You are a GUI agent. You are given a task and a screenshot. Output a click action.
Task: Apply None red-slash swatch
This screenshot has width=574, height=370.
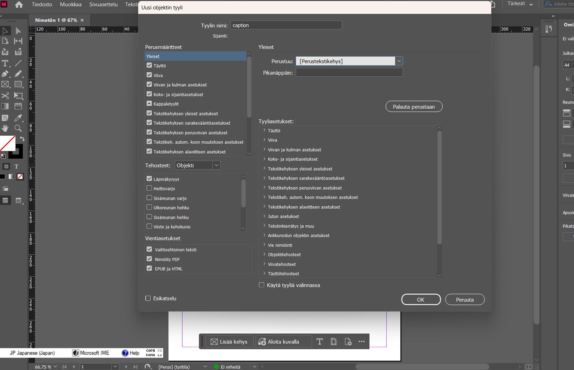tap(20, 177)
